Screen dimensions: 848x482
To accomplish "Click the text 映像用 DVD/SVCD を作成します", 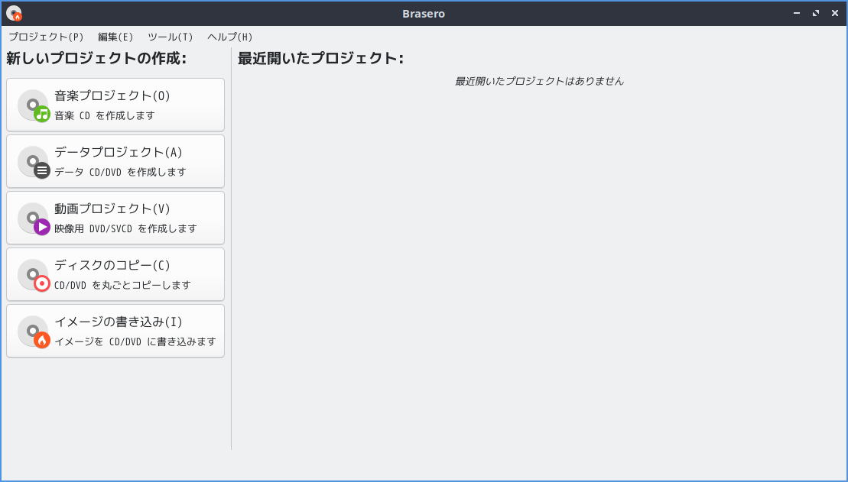I will coord(125,228).
